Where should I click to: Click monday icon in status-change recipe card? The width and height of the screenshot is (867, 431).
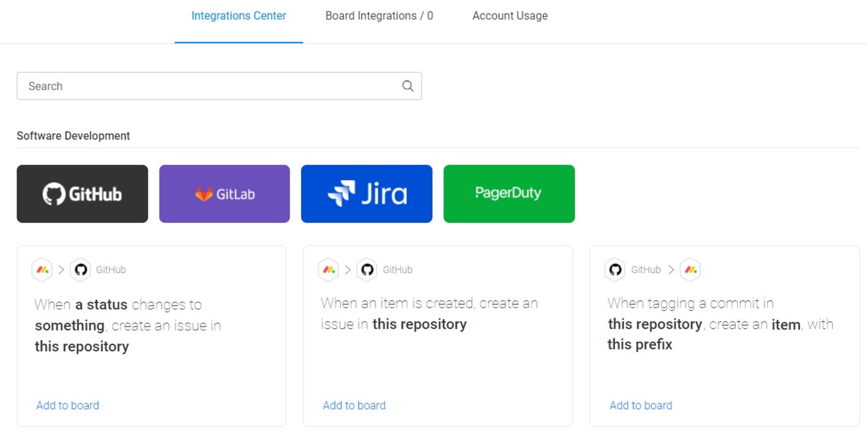point(42,270)
